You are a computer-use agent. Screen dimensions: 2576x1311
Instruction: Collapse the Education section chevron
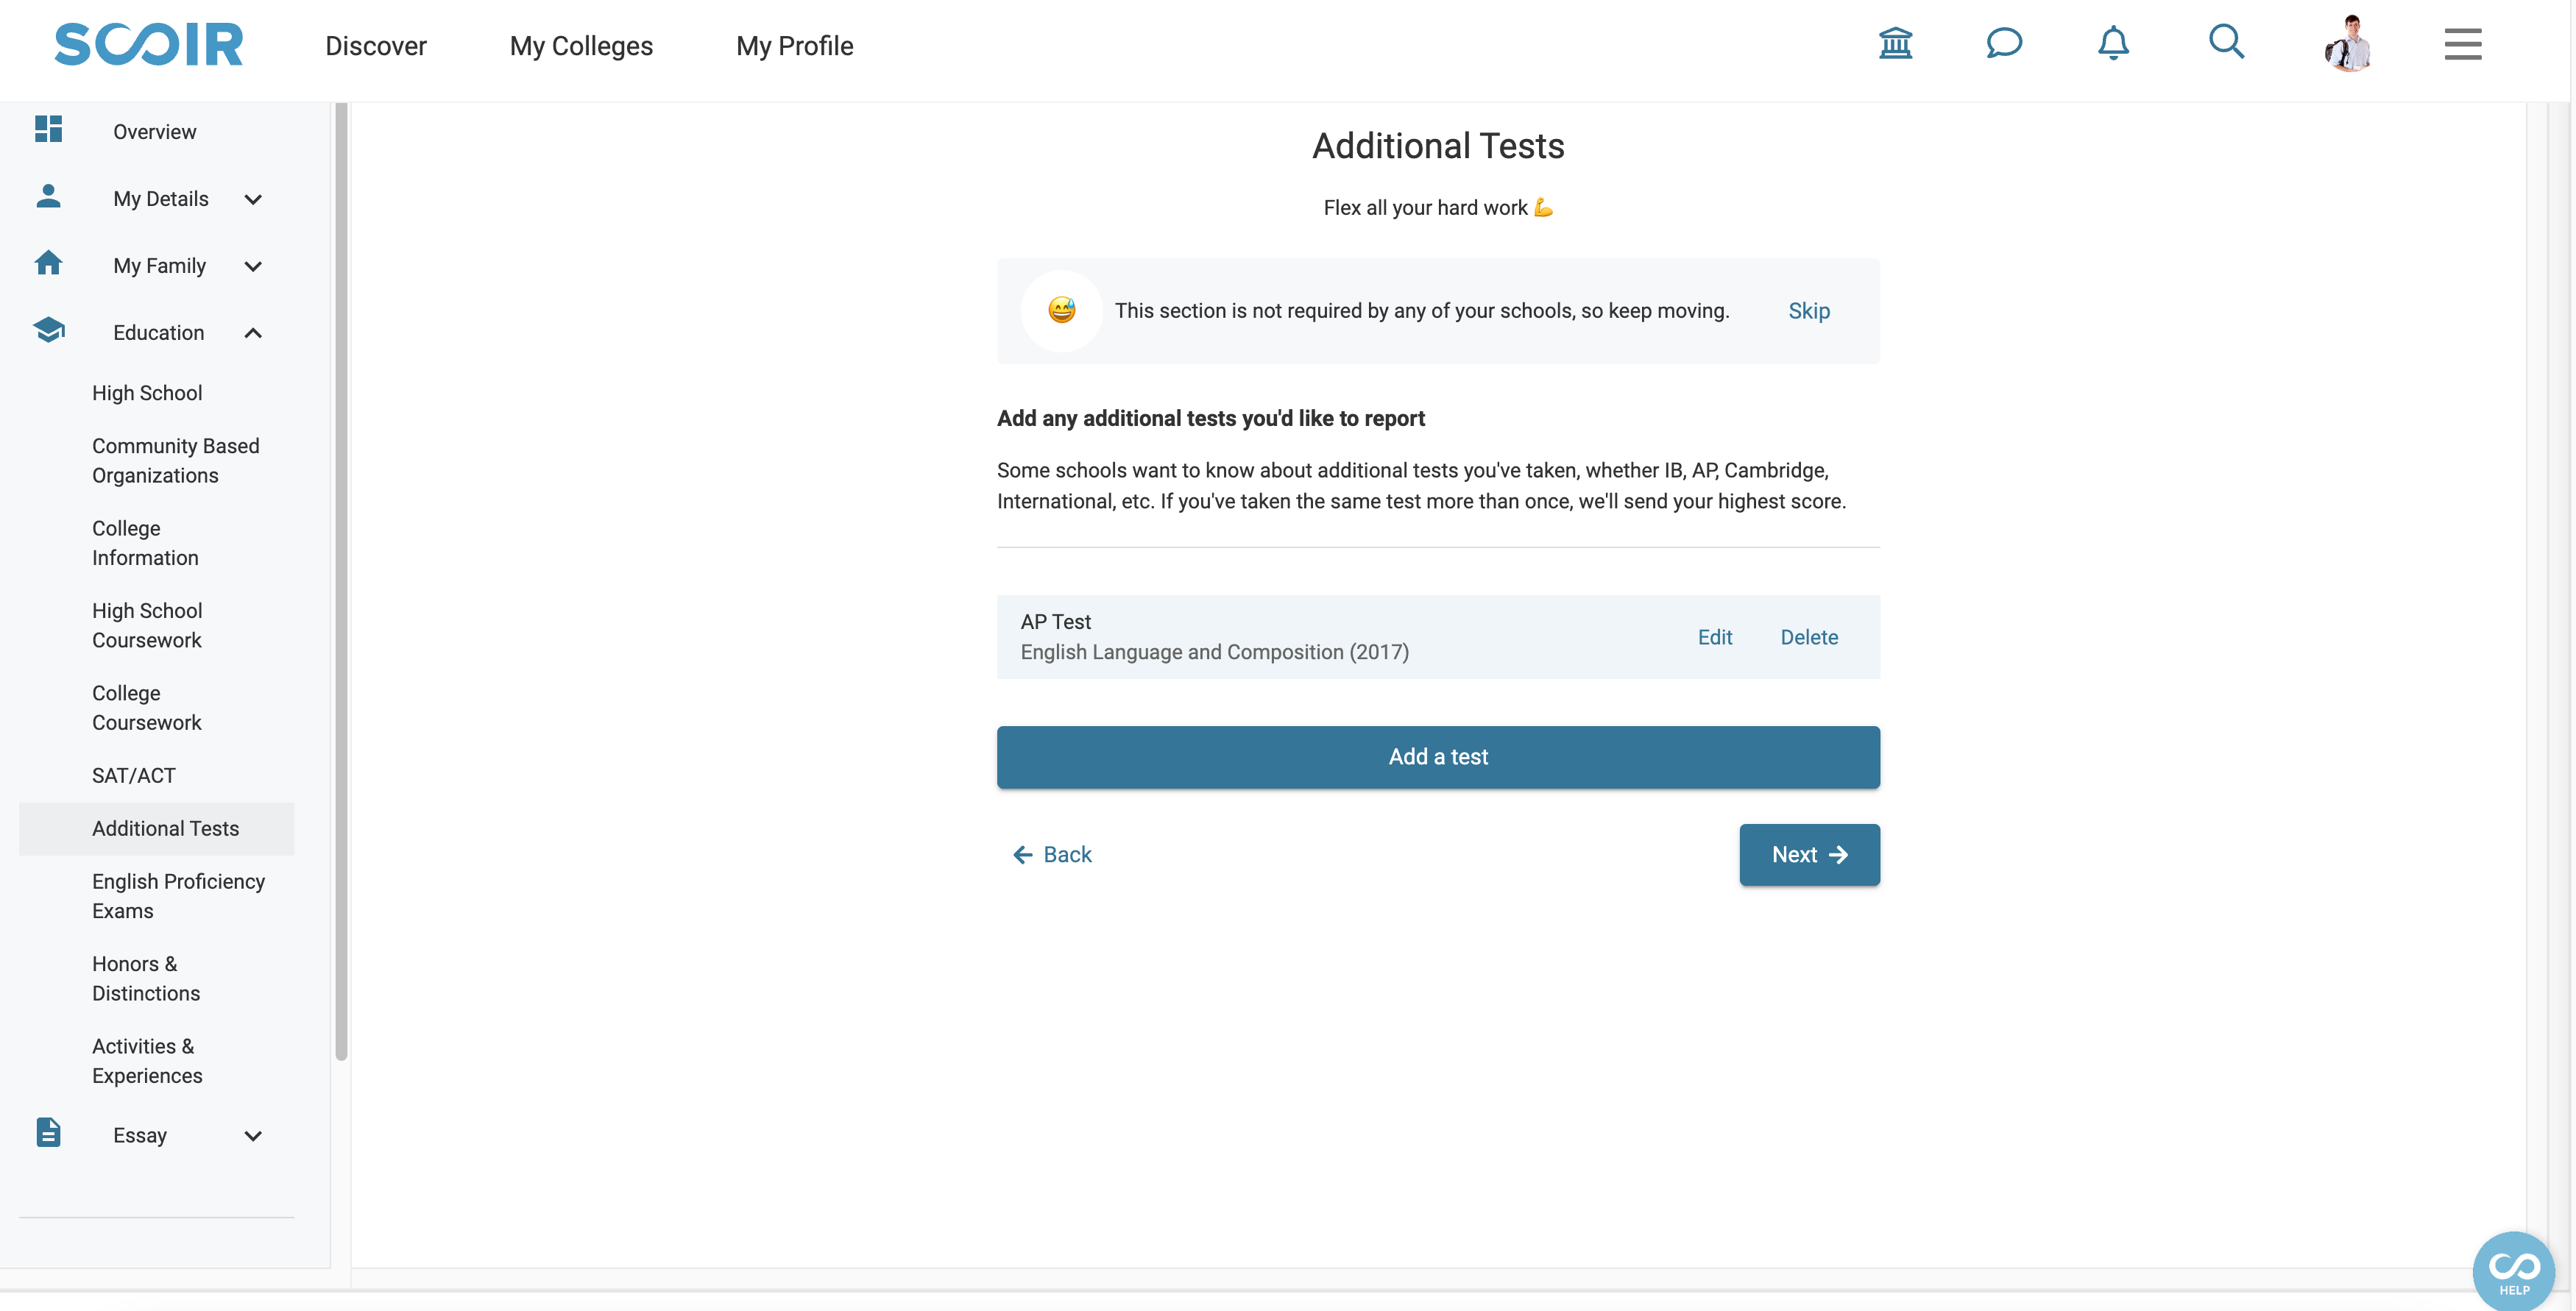point(253,333)
